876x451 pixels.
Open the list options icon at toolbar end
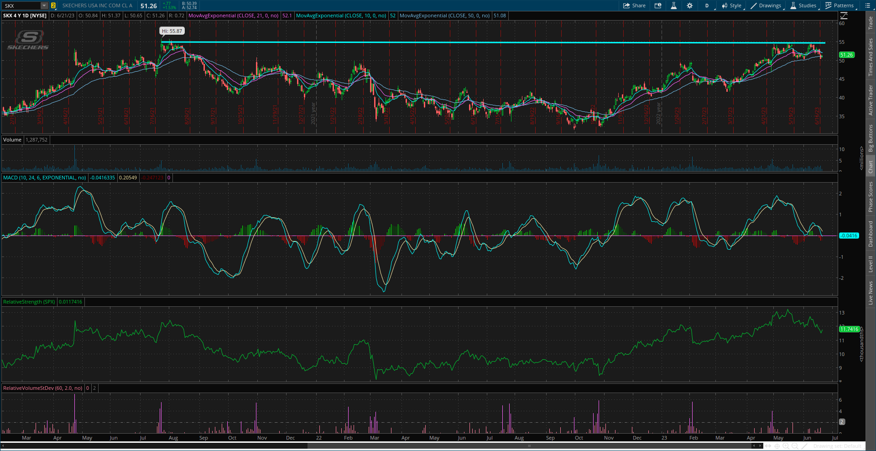[x=868, y=5]
